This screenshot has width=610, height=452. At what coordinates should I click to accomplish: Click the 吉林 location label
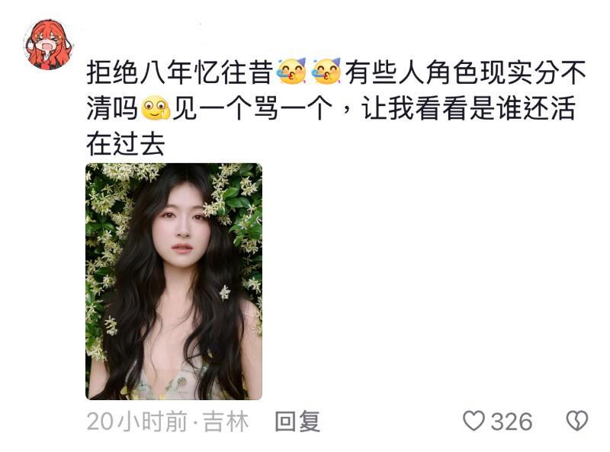pos(226,422)
